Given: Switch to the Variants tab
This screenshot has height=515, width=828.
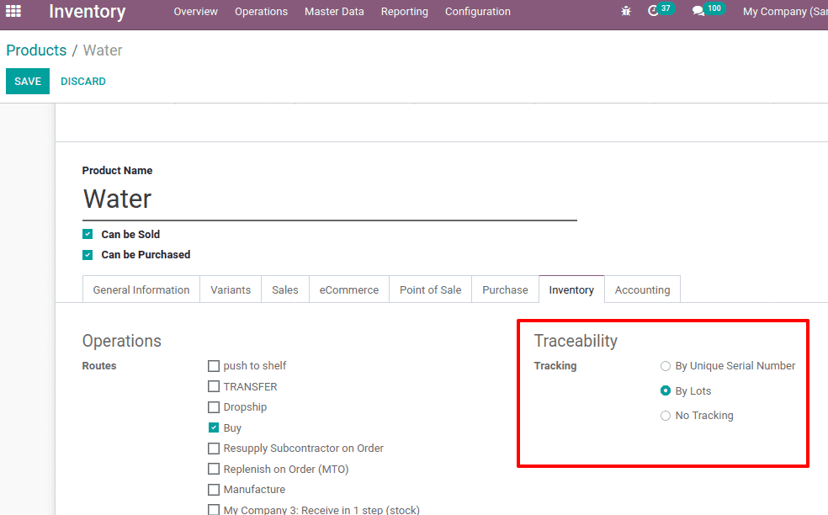Looking at the screenshot, I should point(231,289).
